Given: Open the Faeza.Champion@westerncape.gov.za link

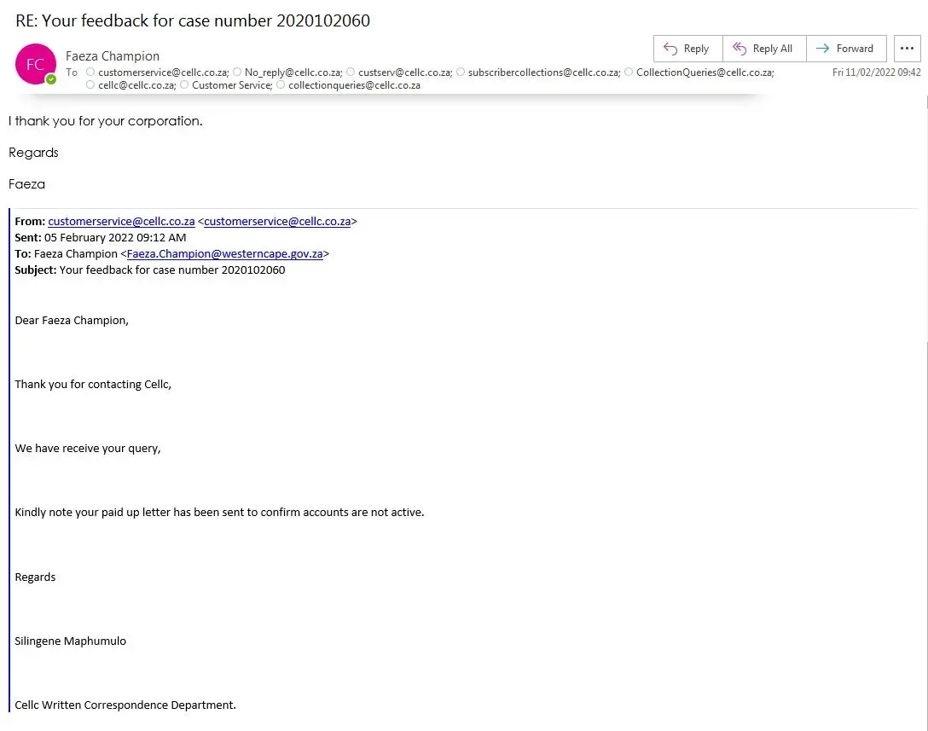Looking at the screenshot, I should pyautogui.click(x=225, y=253).
